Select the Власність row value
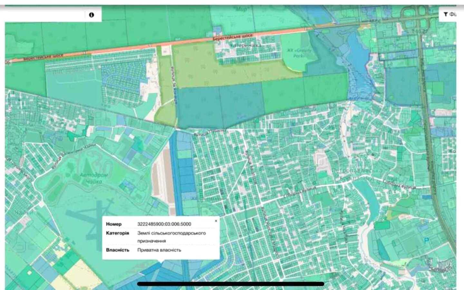464x290 pixels. [159, 250]
